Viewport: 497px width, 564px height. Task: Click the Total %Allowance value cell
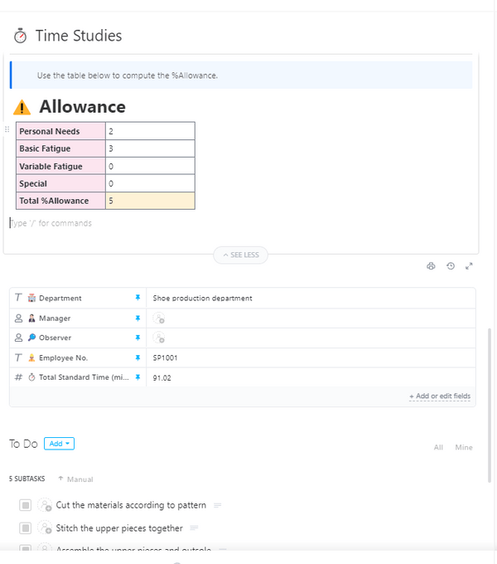150,201
